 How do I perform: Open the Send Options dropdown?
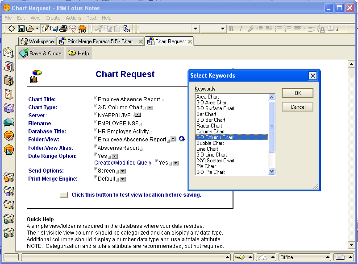[x=123, y=171]
